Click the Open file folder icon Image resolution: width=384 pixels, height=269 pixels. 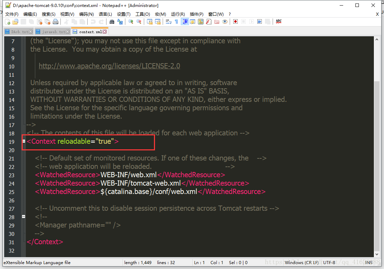(x=15, y=22)
